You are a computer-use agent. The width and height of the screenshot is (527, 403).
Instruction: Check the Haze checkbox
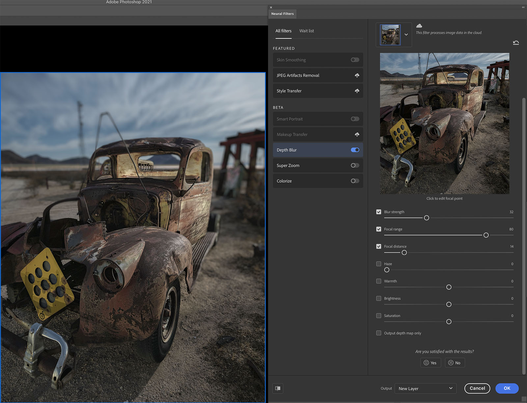click(379, 264)
